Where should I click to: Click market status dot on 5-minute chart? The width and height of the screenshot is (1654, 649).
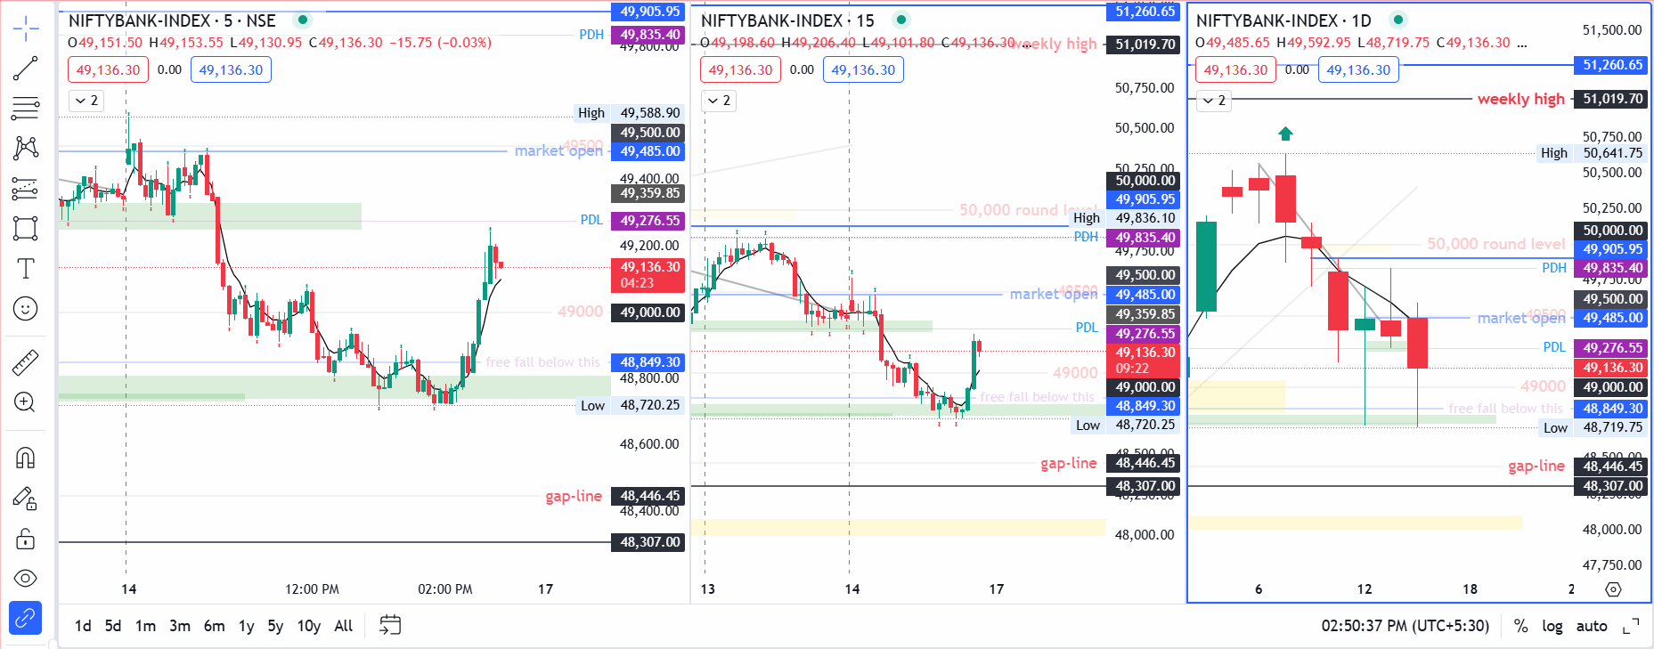[303, 20]
